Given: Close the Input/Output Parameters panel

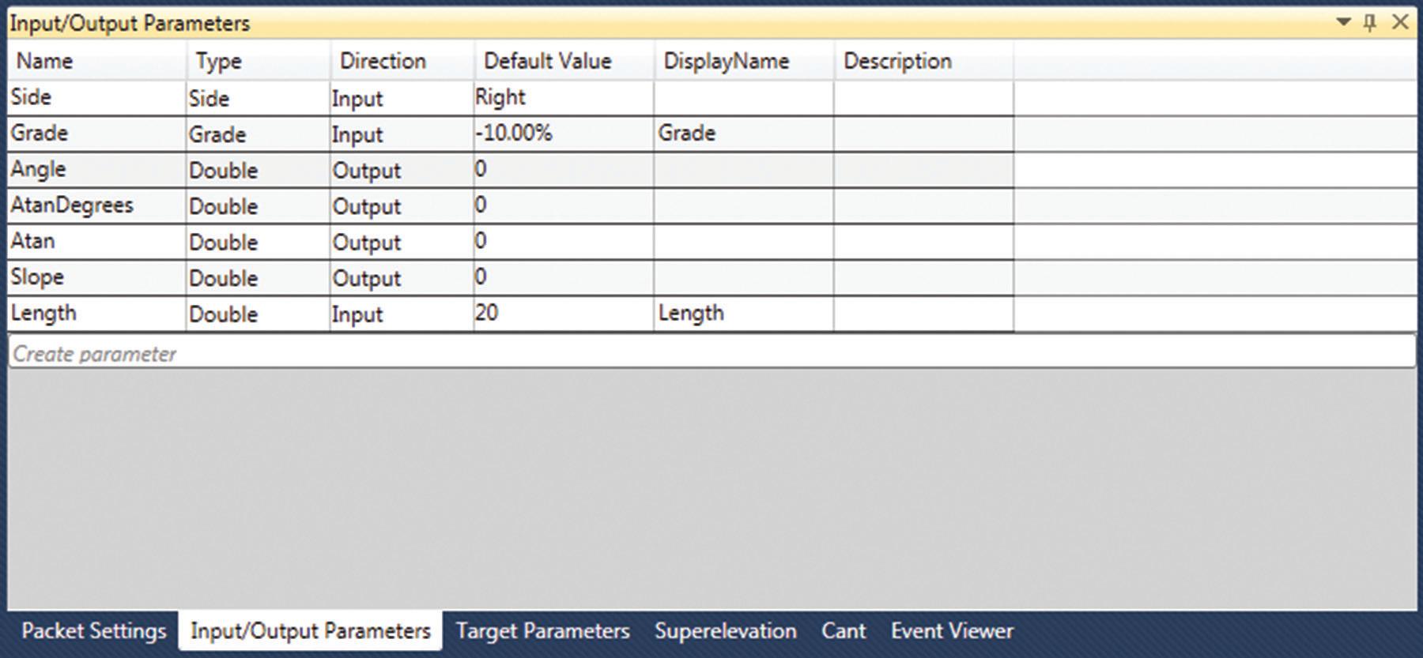Looking at the screenshot, I should click(1400, 22).
